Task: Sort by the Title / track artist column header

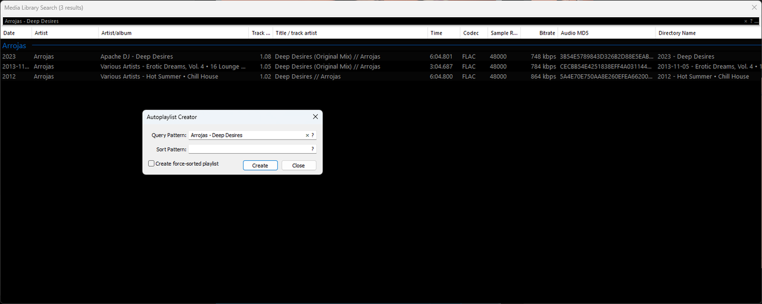Action: tap(350, 33)
